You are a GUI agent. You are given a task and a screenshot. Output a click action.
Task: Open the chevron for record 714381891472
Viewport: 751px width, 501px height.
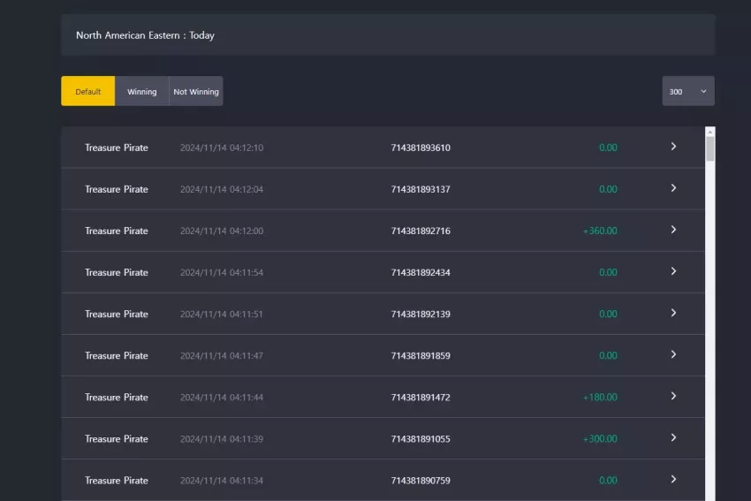click(x=673, y=397)
